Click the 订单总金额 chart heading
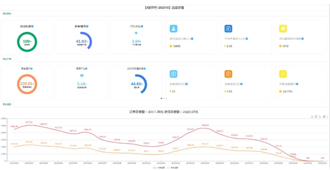Image resolution: width=330 pixels, height=170 pixels. (164, 112)
